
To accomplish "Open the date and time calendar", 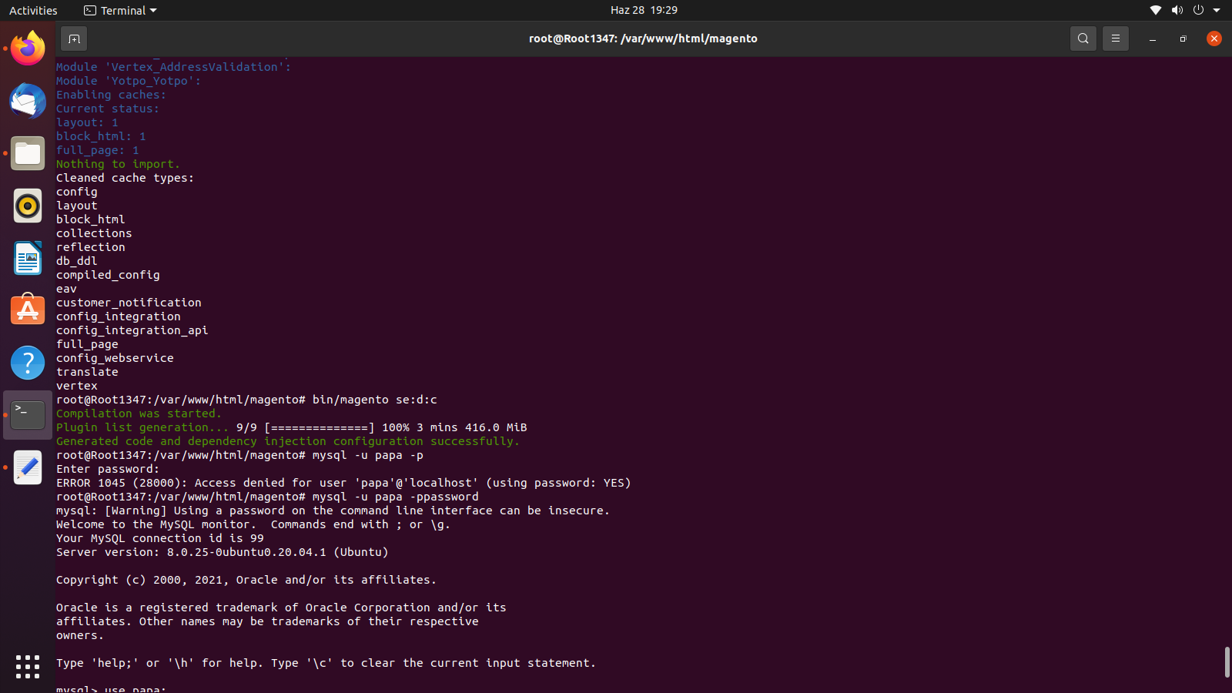I will click(644, 10).
